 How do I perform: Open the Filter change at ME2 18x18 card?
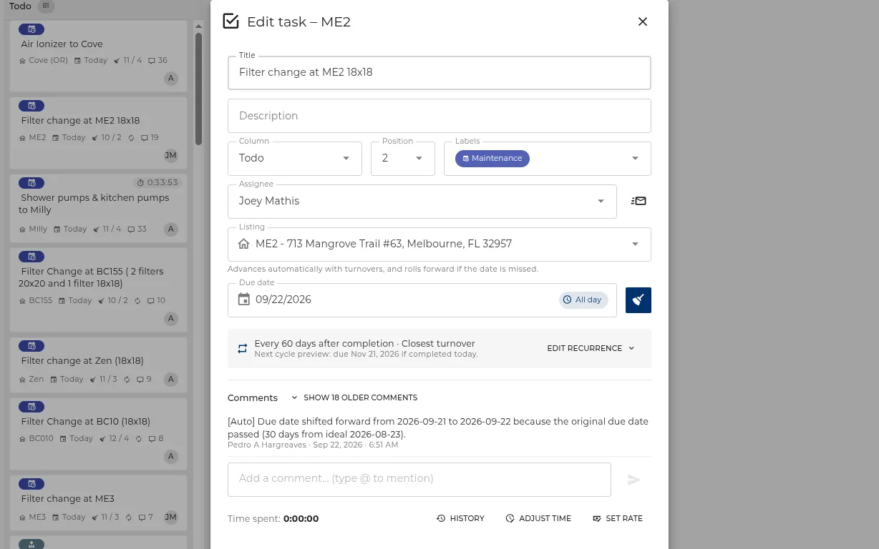pos(98,133)
